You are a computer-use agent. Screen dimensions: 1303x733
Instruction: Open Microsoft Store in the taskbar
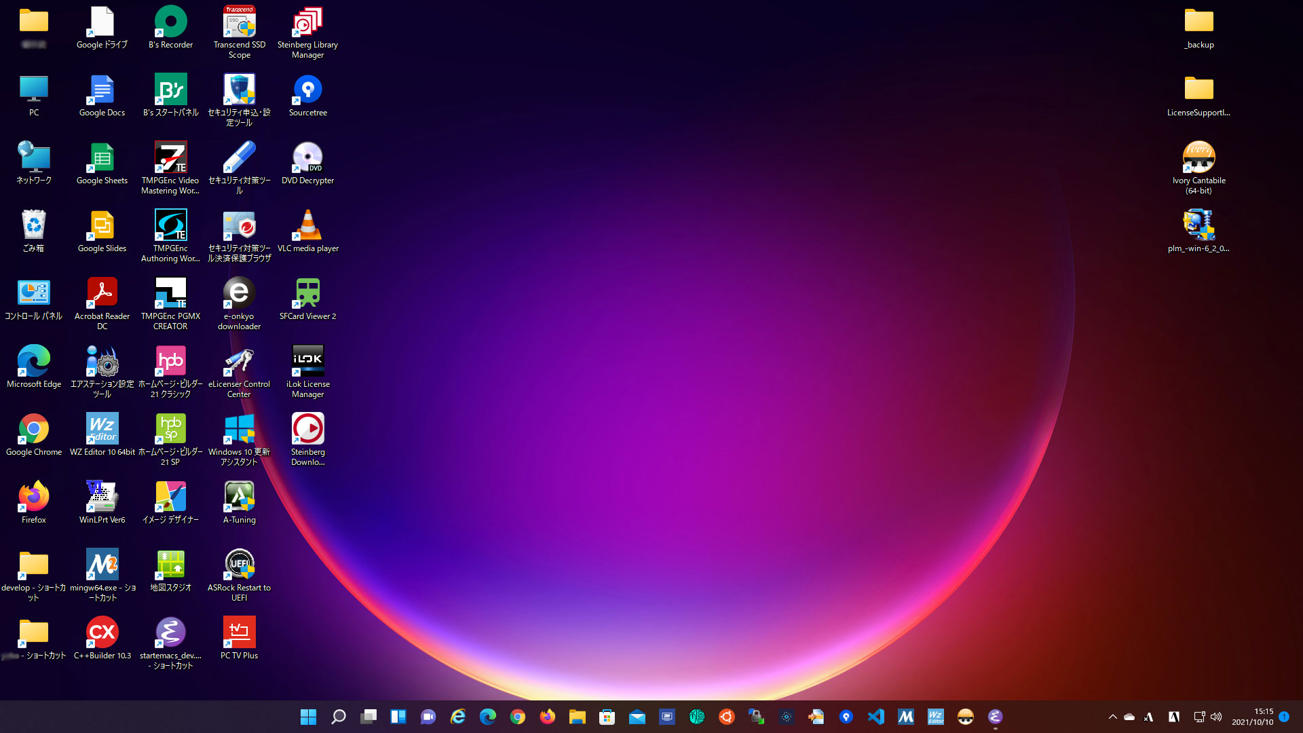607,717
